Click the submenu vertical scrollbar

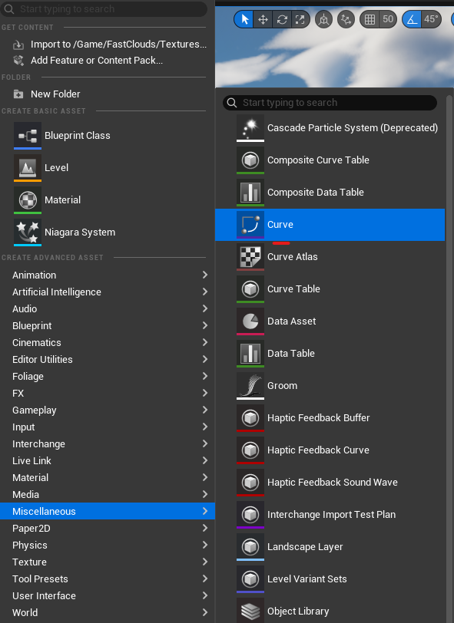pyautogui.click(x=449, y=358)
